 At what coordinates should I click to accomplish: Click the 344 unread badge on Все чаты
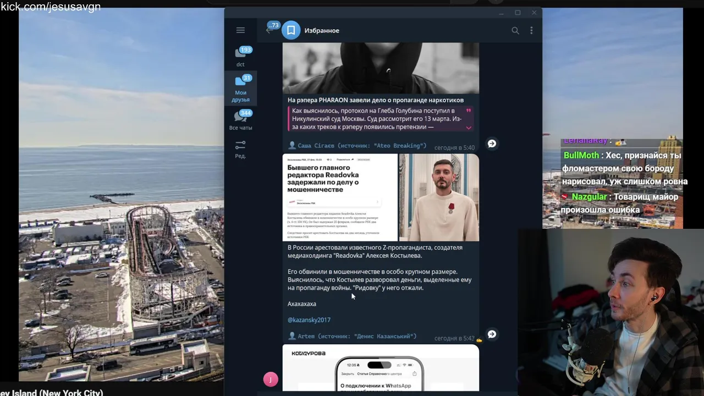[245, 113]
